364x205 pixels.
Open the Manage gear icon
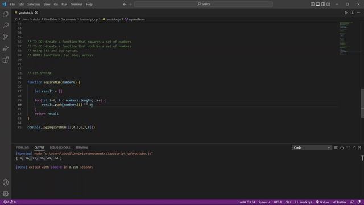point(6,194)
